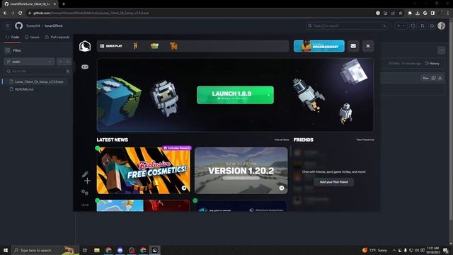The height and width of the screenshot is (255, 453).
Task: Click Windows taskbar search box
Action: point(45,250)
